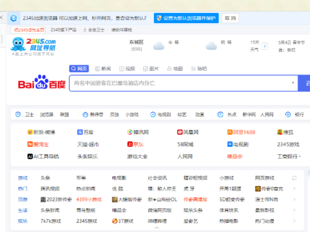This screenshot has width=310, height=232.
Task: Click the 2345 browser icon in notification bar
Action: pos(14,18)
